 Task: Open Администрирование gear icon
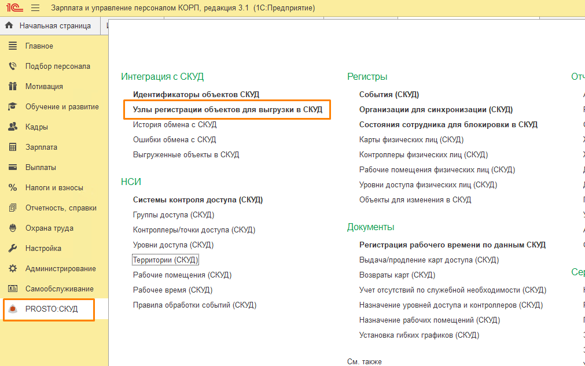coord(13,269)
